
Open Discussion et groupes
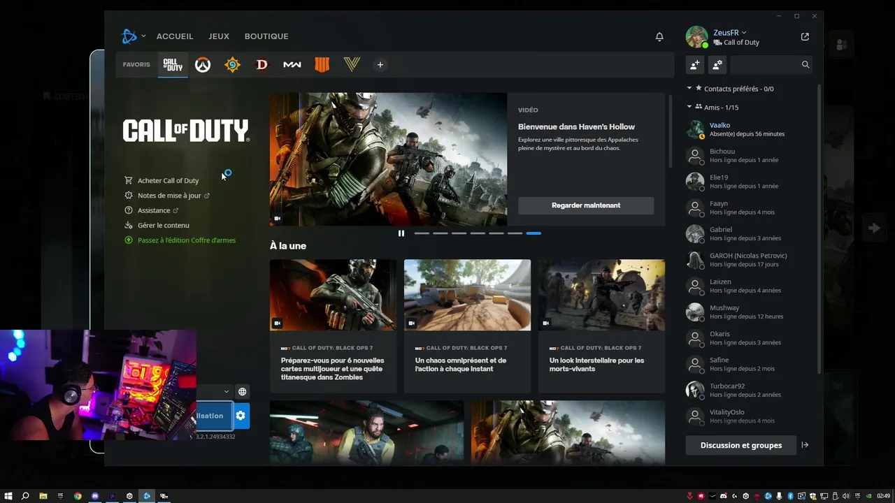coord(741,445)
